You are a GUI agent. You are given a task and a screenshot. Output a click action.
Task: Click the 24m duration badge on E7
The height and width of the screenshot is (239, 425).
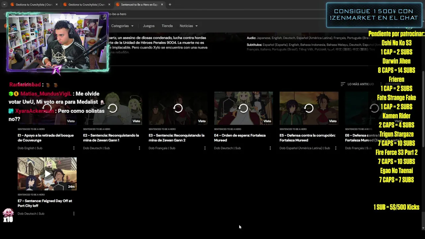pyautogui.click(x=71, y=187)
